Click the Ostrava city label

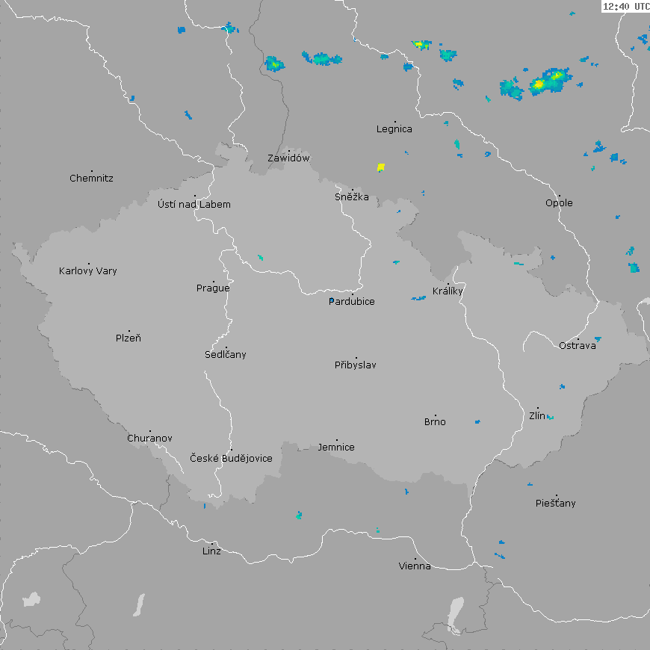coord(578,346)
